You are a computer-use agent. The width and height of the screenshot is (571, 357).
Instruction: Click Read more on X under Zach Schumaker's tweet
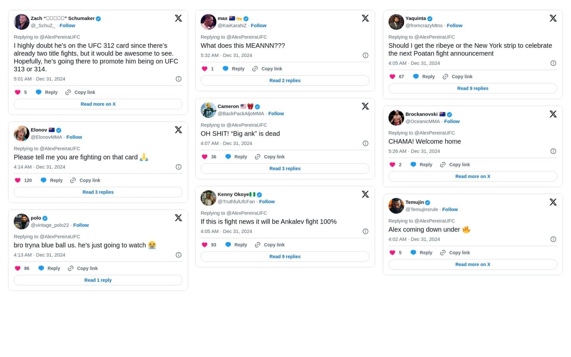click(x=98, y=104)
